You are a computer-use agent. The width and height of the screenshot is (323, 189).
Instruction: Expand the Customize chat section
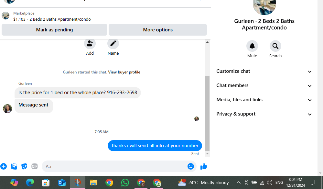(x=264, y=71)
